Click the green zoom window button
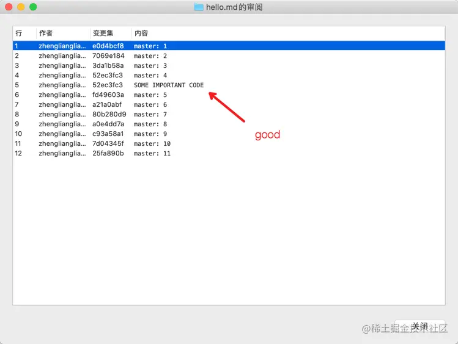The image size is (458, 344). pos(33,7)
